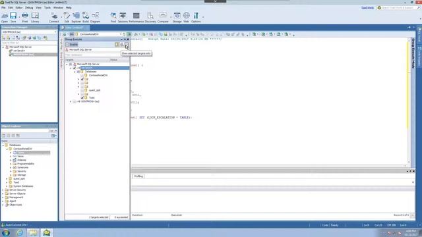Viewport: 422px width, 237px height.
Task: Click the Windows Start button
Action: coord(6,232)
